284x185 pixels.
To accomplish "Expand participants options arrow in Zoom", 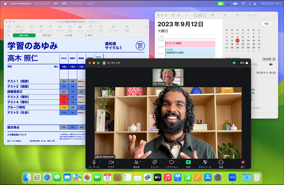I will click(144, 162).
